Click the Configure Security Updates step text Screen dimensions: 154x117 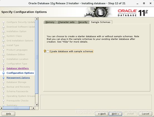click(21, 22)
